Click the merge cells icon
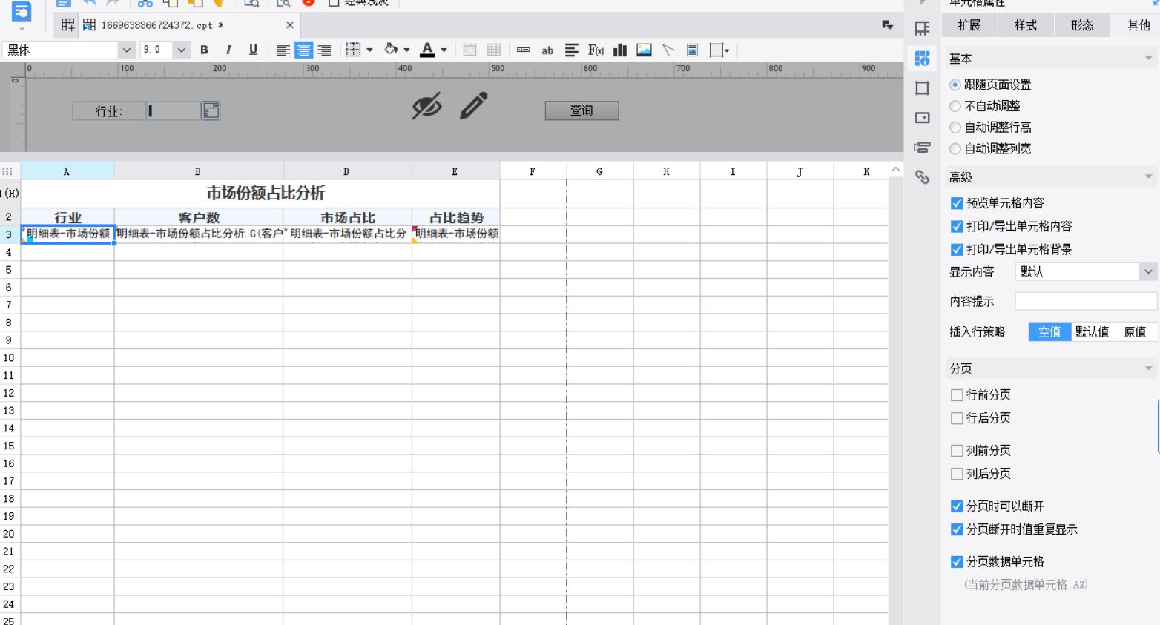This screenshot has height=625, width=1160. (x=469, y=50)
